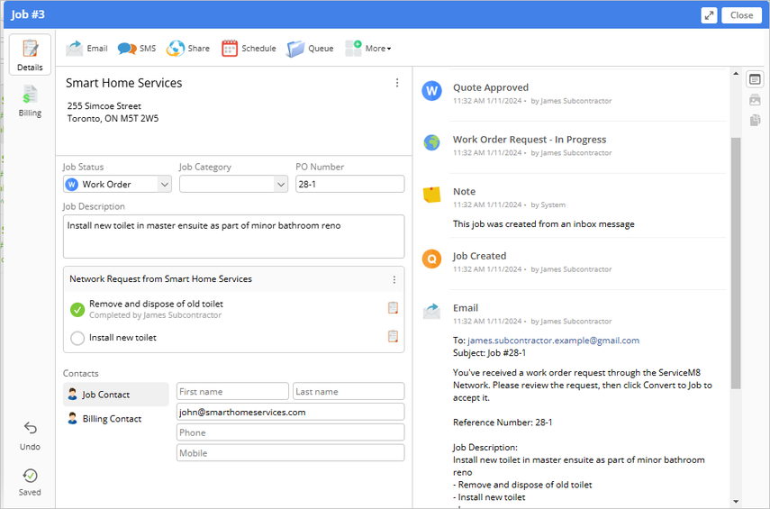Screen dimensions: 770x509
Task: Expand the More actions menu
Action: click(367, 48)
